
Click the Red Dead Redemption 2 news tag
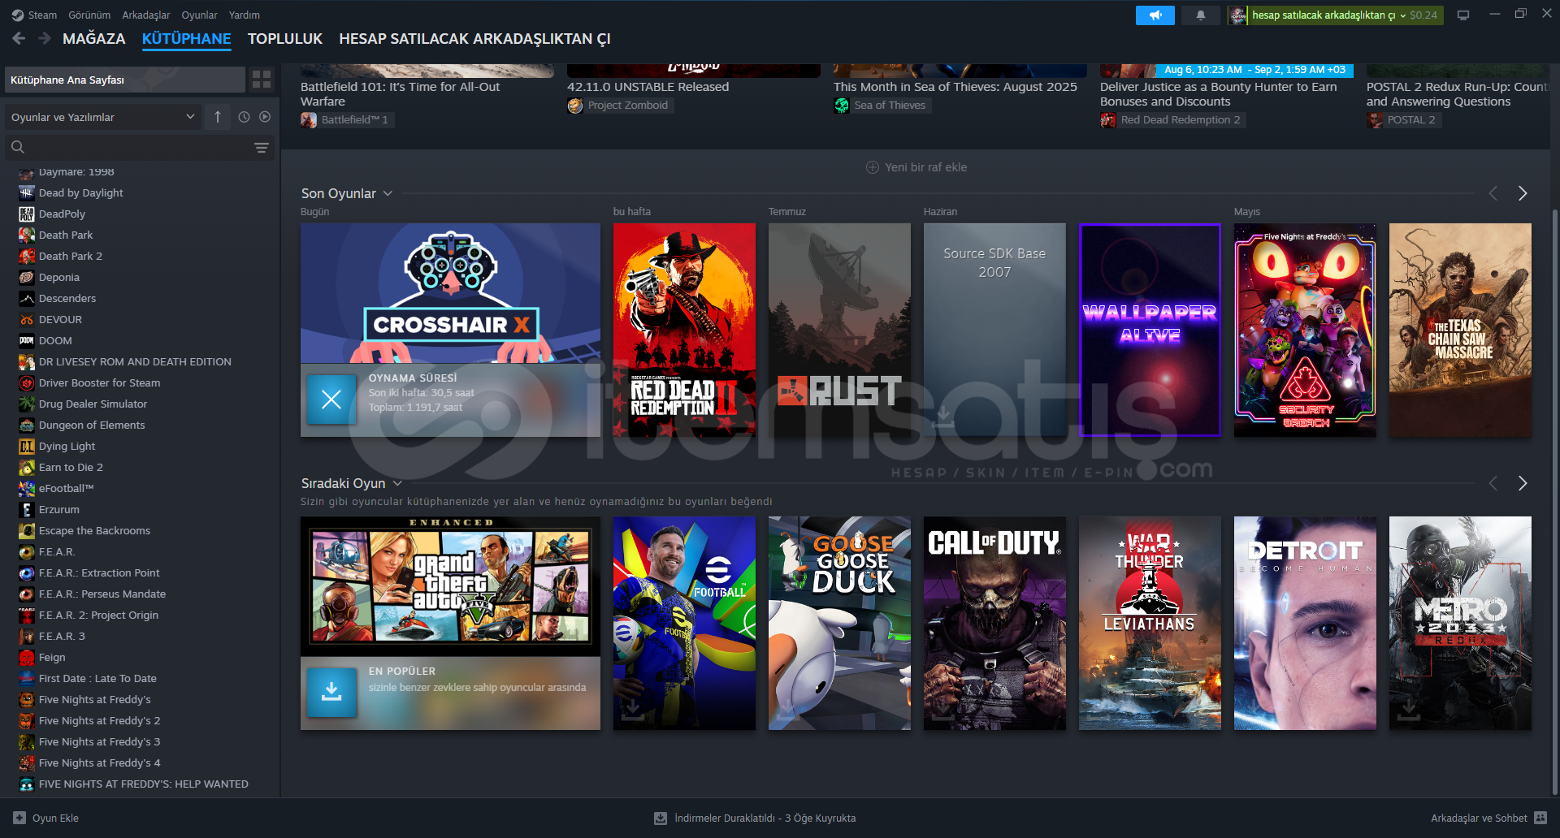tap(1172, 120)
